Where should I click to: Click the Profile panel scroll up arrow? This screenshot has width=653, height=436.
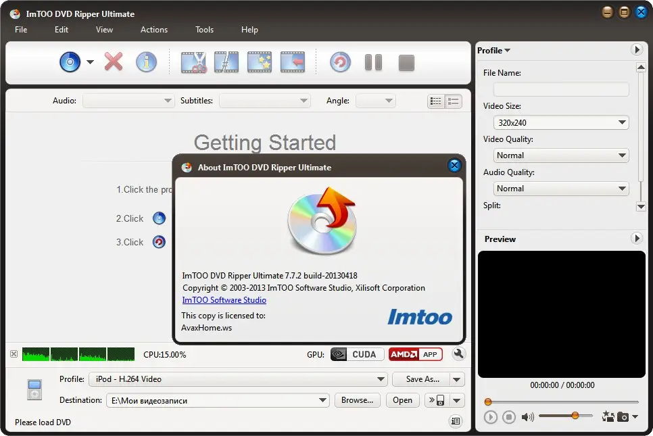coord(641,68)
